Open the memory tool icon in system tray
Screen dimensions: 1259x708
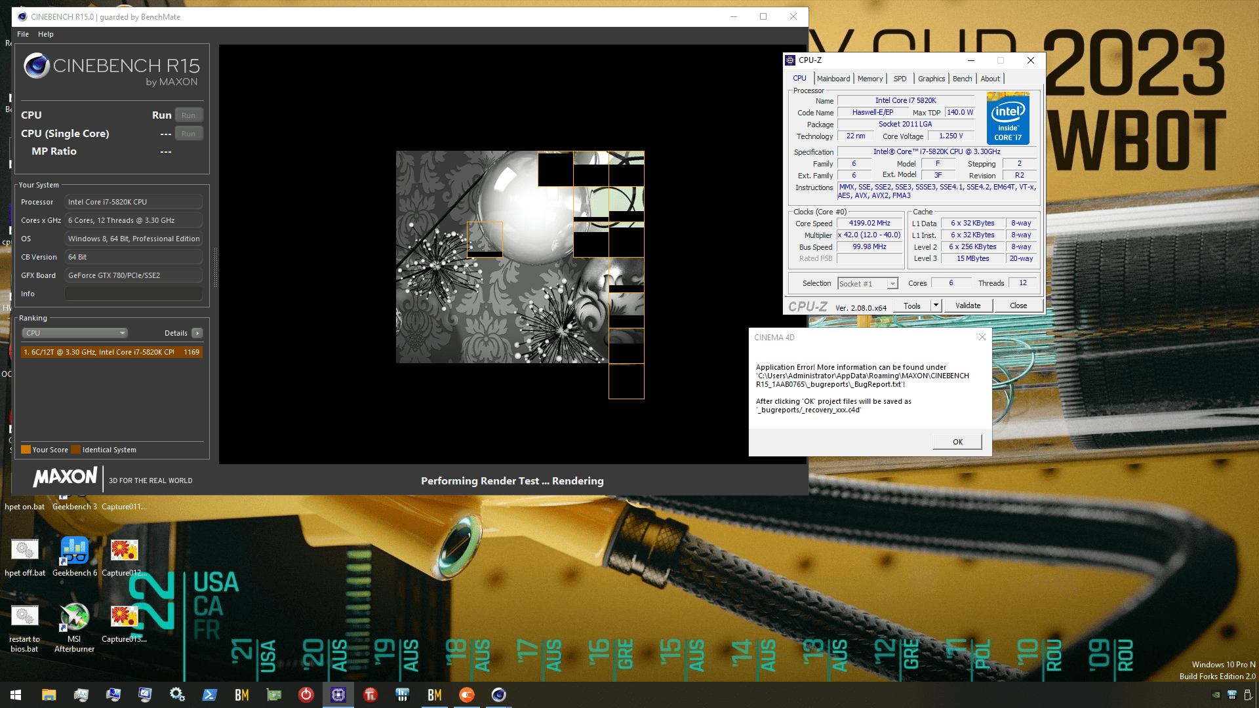1232,695
